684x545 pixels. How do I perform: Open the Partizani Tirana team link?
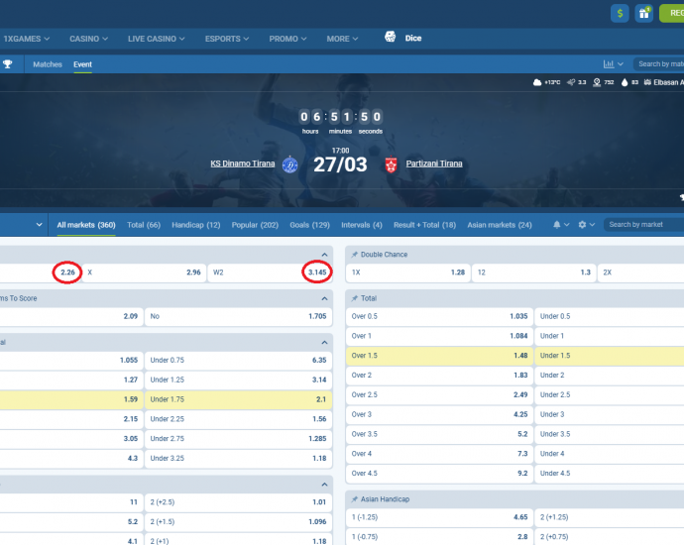click(x=434, y=163)
